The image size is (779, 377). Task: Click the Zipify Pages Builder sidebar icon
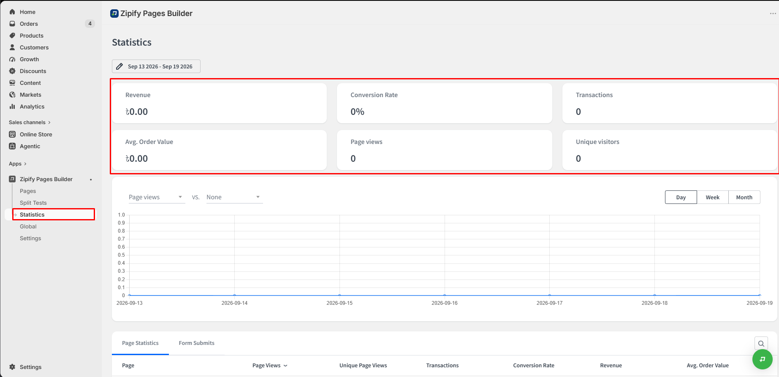12,179
